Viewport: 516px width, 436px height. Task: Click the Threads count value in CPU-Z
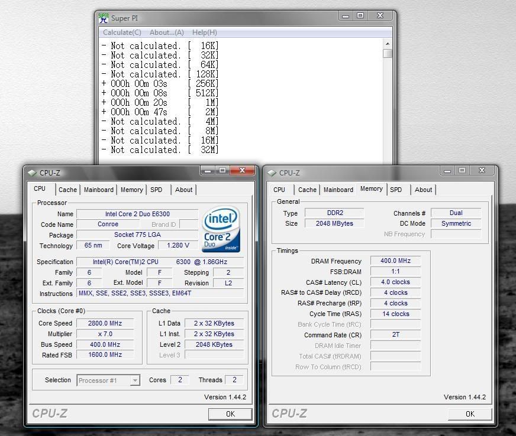click(x=235, y=380)
